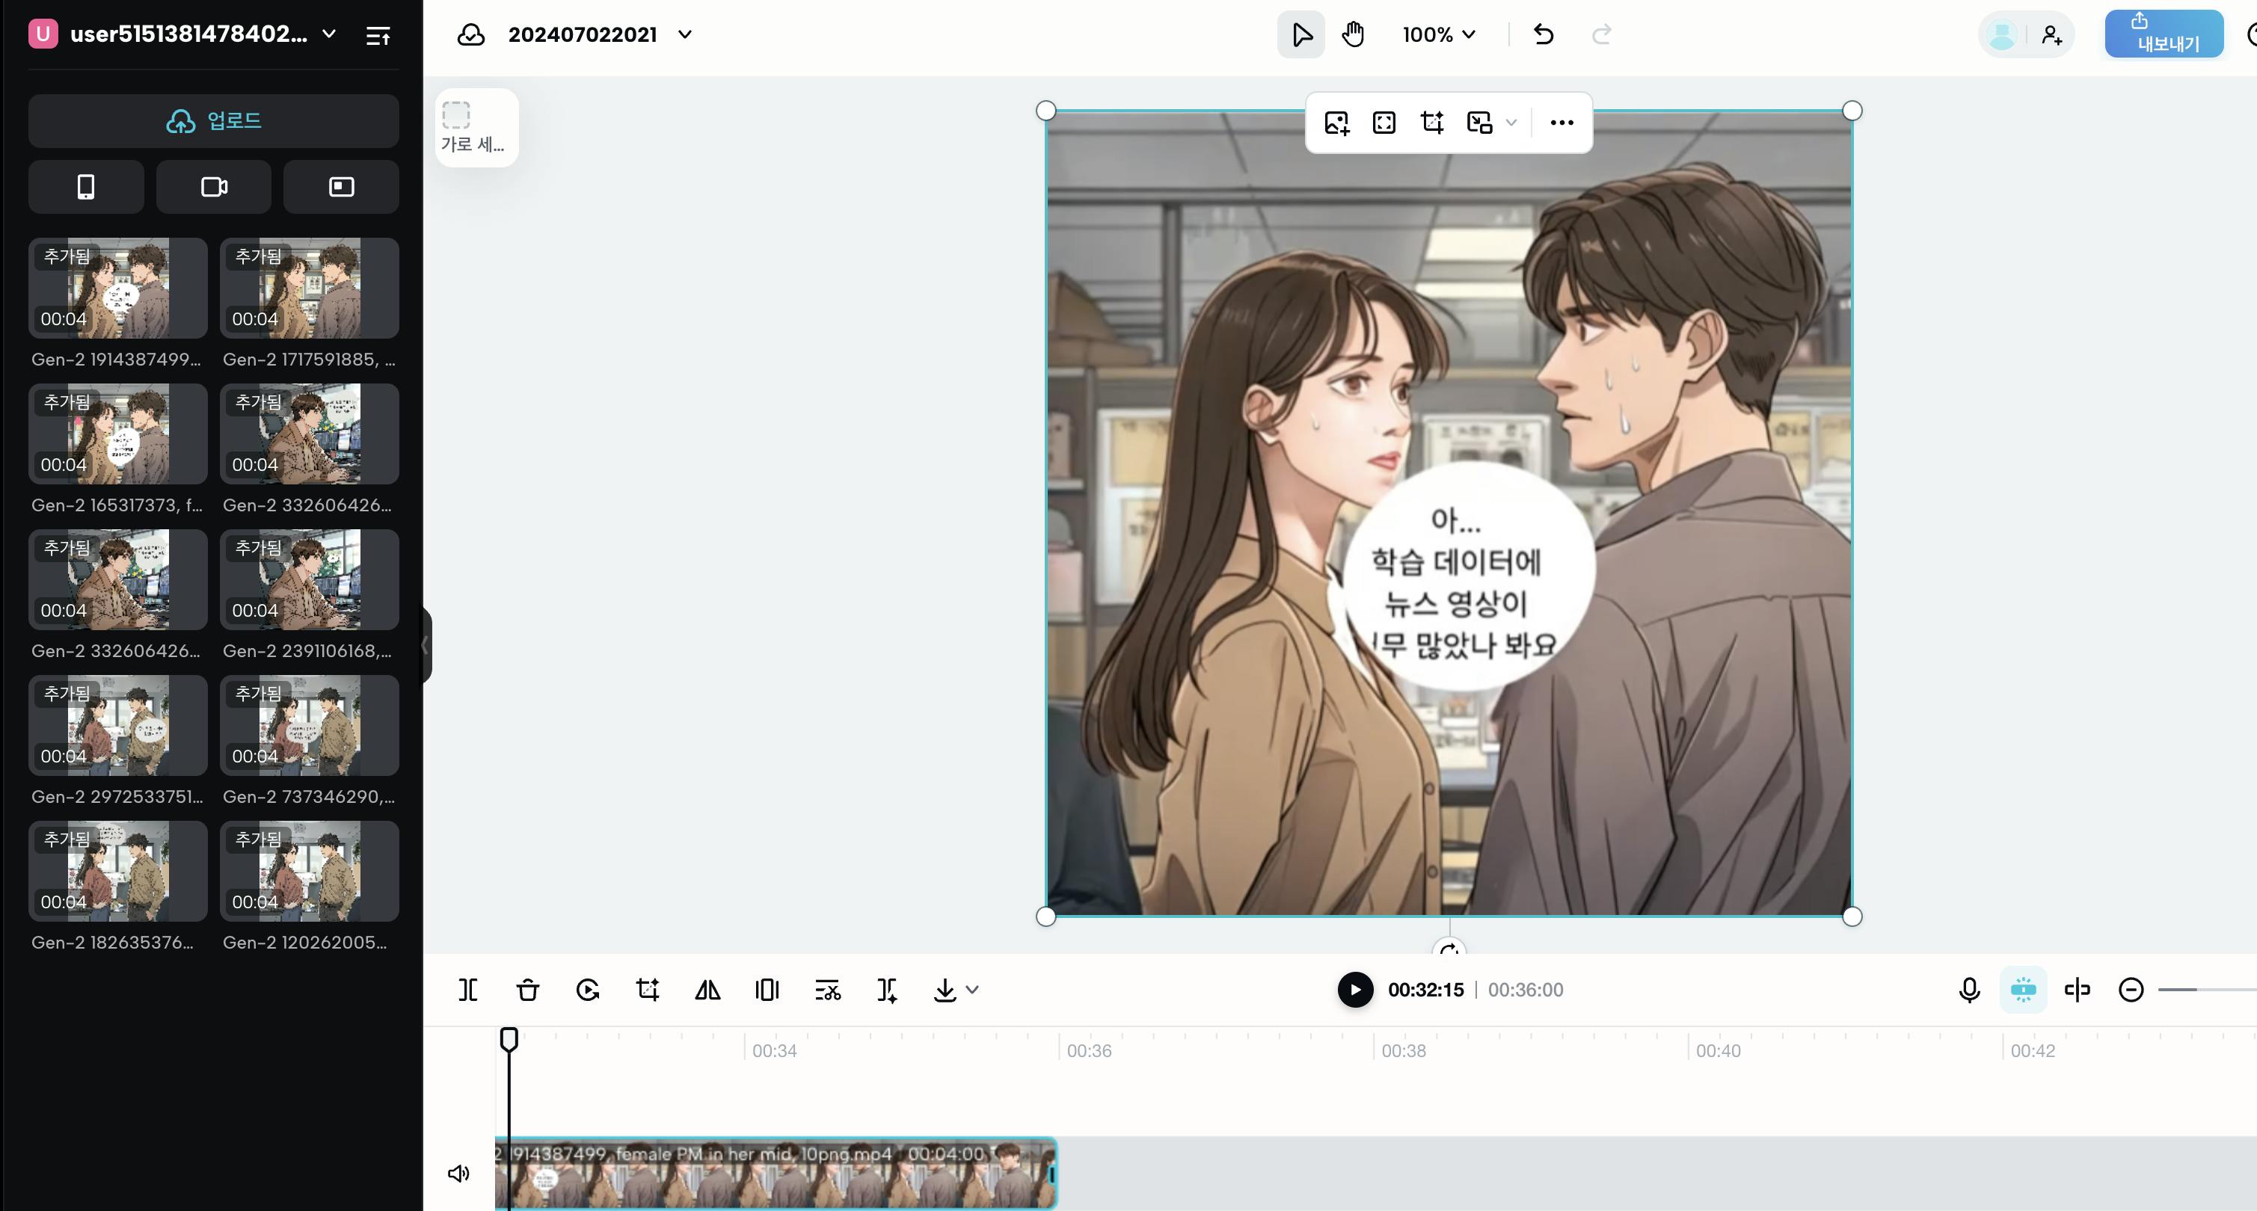2257x1211 pixels.
Task: Click the mirror flip icon
Action: pos(707,990)
